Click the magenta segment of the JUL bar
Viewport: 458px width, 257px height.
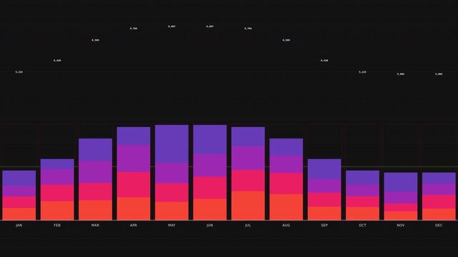(x=248, y=158)
